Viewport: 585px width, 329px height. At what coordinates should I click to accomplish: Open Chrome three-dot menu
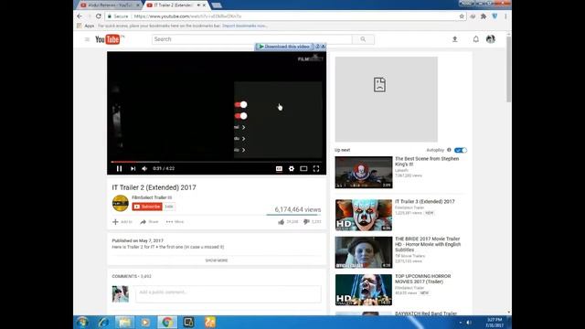505,16
